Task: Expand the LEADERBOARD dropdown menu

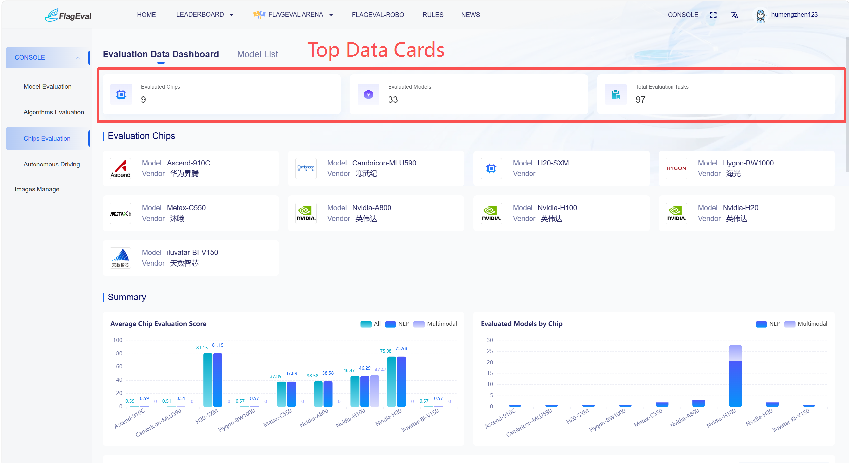Action: click(205, 15)
